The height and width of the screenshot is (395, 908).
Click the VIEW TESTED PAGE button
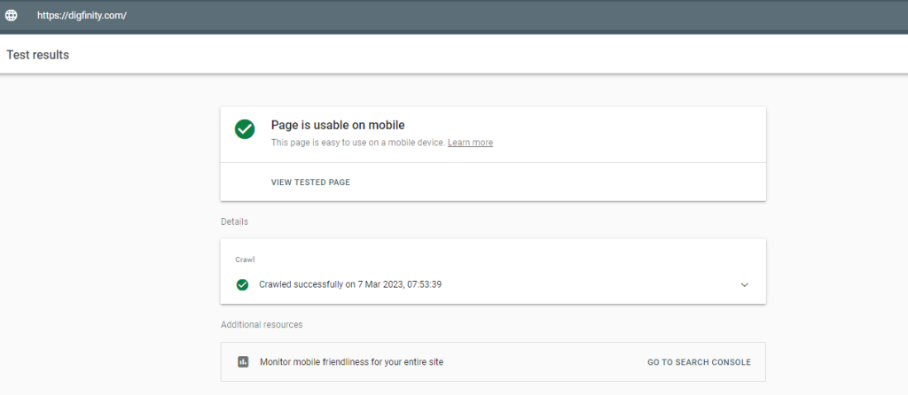pyautogui.click(x=310, y=182)
